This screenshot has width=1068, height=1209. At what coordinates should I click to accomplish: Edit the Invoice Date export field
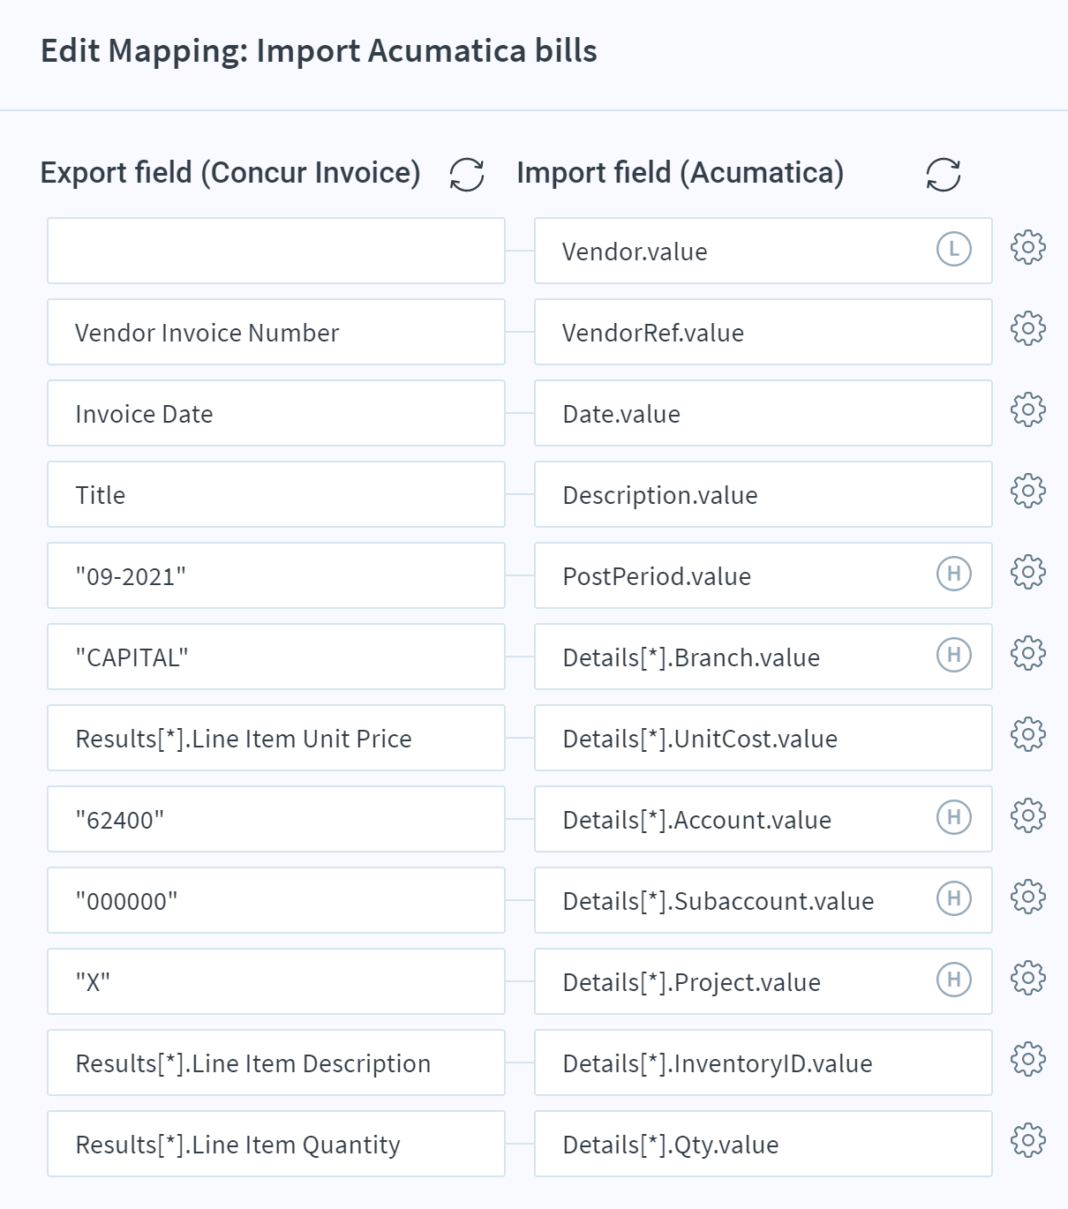click(x=276, y=413)
